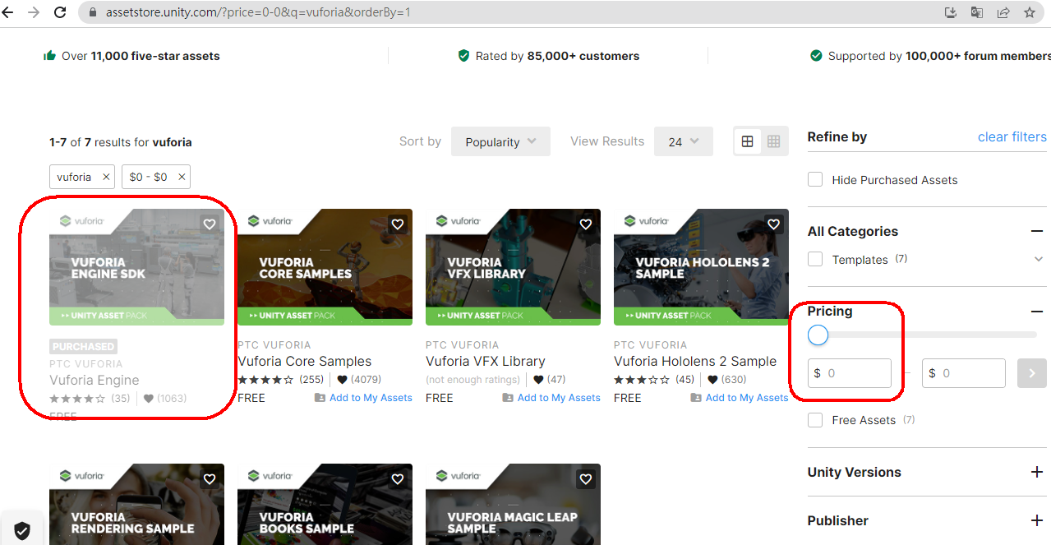Click the install app icon in address bar
This screenshot has width=1051, height=545.
click(x=951, y=12)
